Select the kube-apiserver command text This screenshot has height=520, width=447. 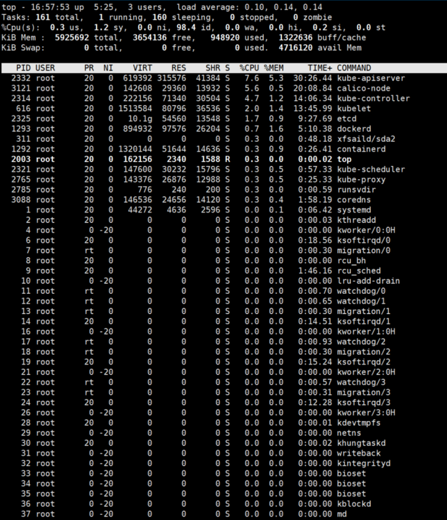pyautogui.click(x=371, y=78)
